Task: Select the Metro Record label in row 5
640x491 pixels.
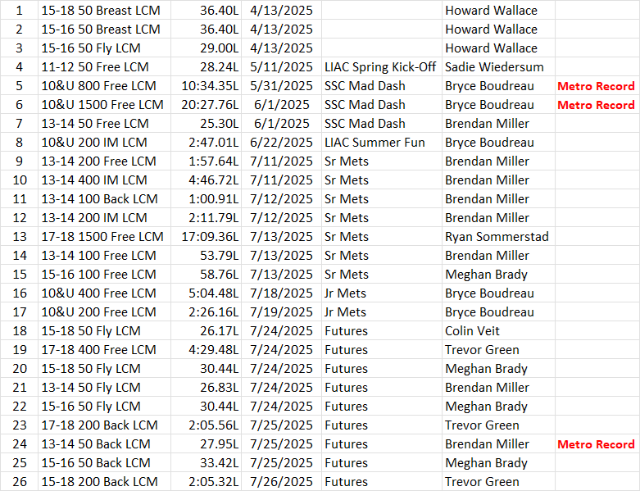Action: coord(596,86)
